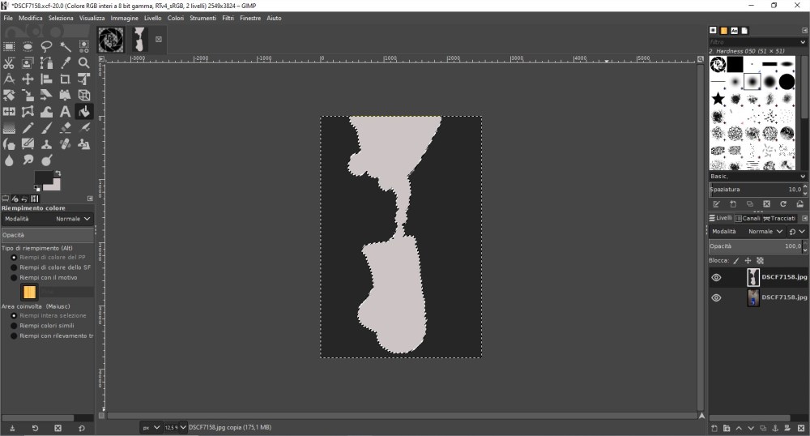The image size is (810, 436).
Task: Select 'Riempi colori simili' radio button
Action: 14,325
